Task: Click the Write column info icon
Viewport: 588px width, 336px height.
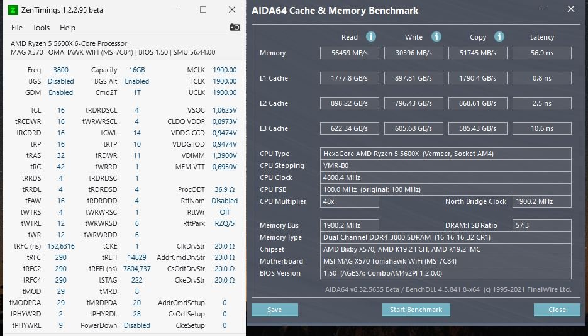Action: coord(436,36)
